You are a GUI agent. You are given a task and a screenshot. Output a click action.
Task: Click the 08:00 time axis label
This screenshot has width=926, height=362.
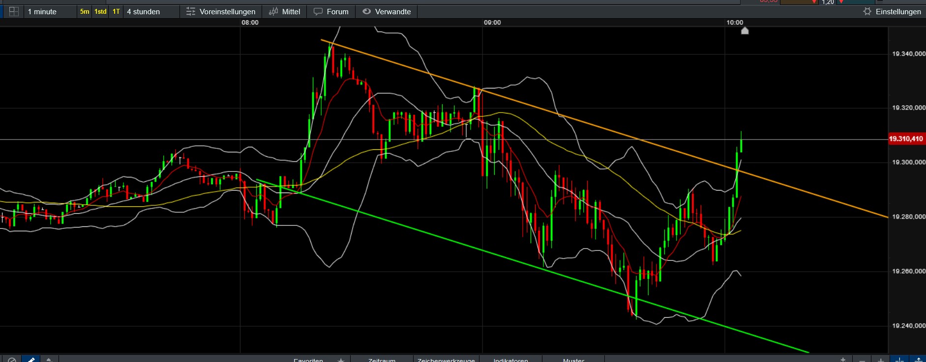point(250,23)
